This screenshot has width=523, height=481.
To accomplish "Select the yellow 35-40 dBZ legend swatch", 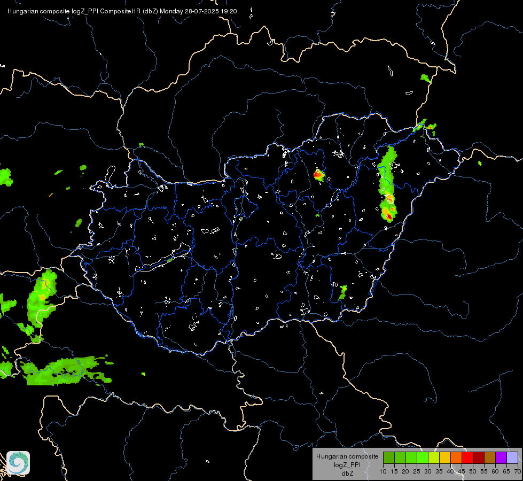I will 445,457.
